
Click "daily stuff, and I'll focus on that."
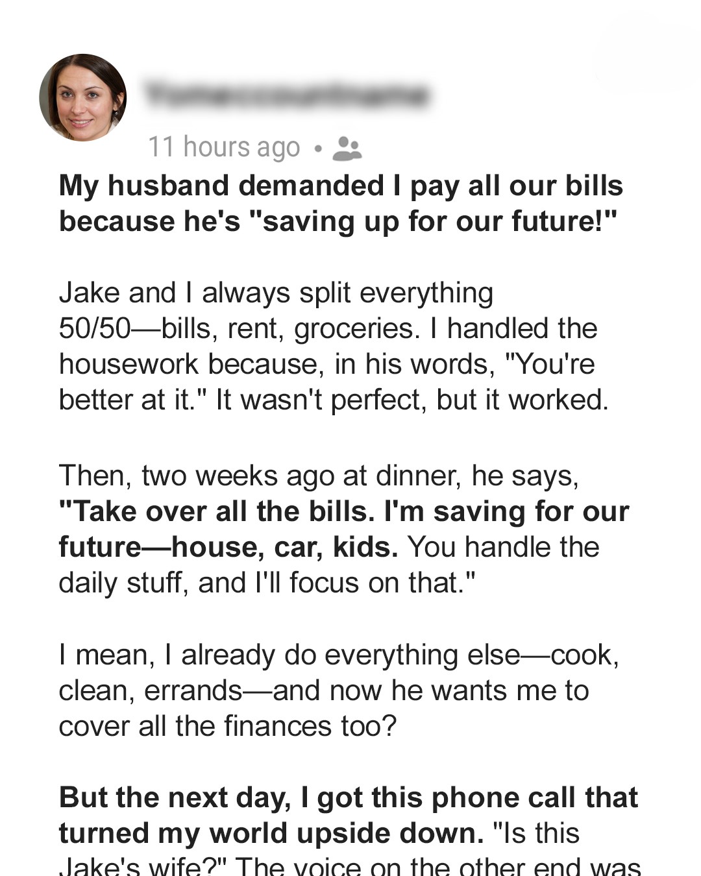pyautogui.click(x=267, y=583)
